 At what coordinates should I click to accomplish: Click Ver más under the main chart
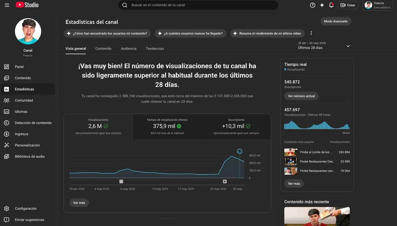(x=79, y=203)
